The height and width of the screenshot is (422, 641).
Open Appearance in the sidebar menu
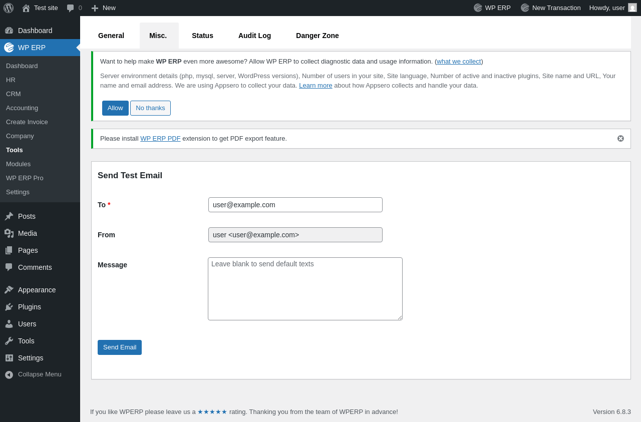(x=37, y=290)
